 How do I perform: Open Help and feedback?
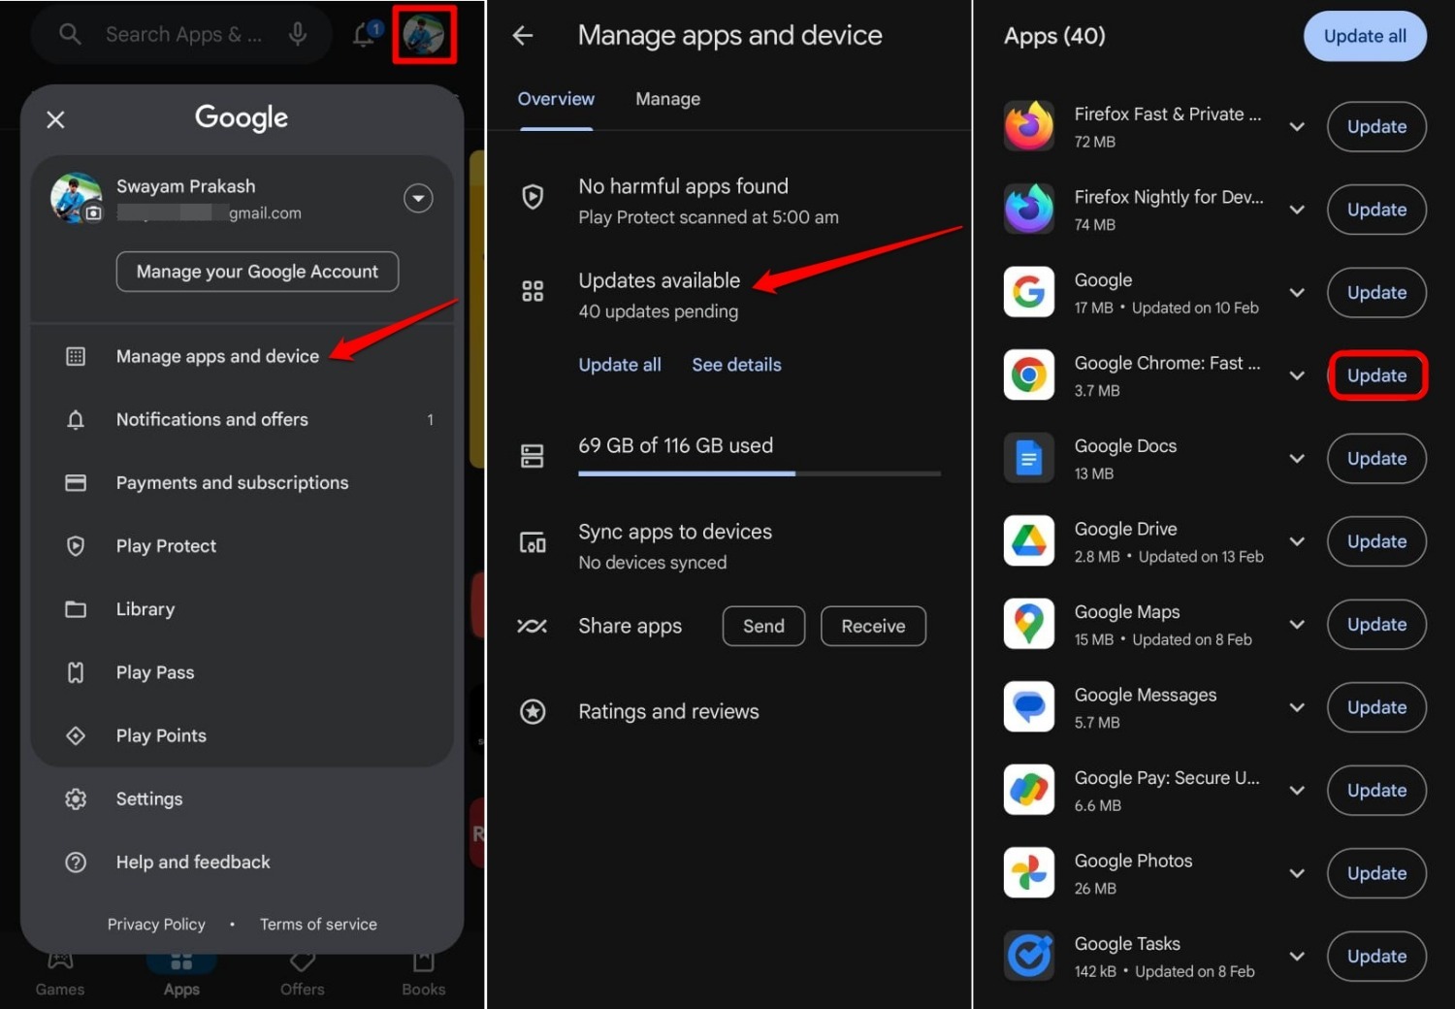[x=242, y=862]
